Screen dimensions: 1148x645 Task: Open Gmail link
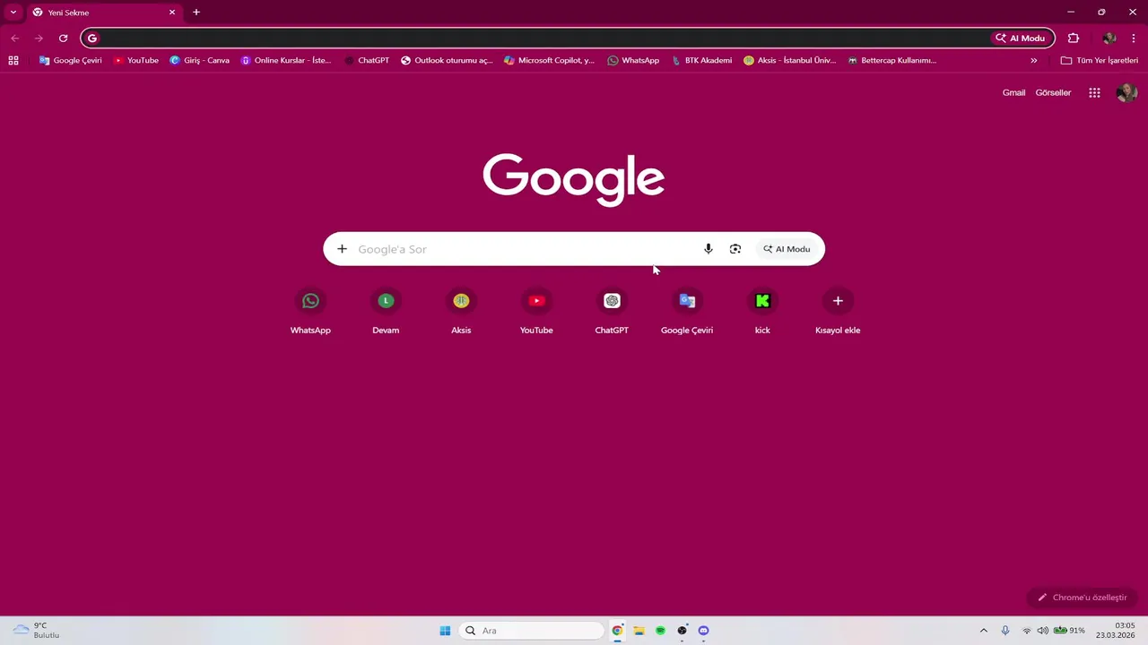point(1013,92)
